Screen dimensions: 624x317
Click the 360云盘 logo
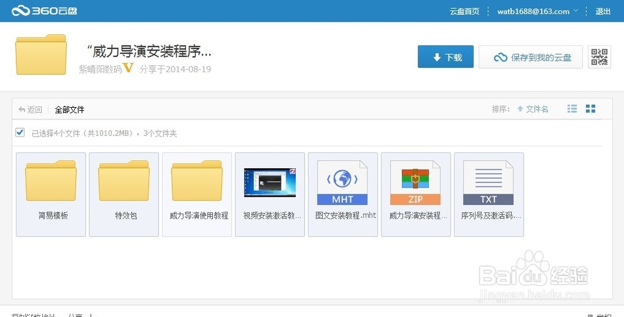click(44, 11)
